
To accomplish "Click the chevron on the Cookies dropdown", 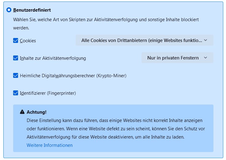I will pyautogui.click(x=205, y=40).
